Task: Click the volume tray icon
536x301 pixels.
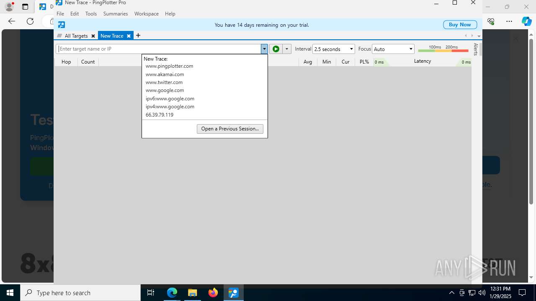Action: 482,293
